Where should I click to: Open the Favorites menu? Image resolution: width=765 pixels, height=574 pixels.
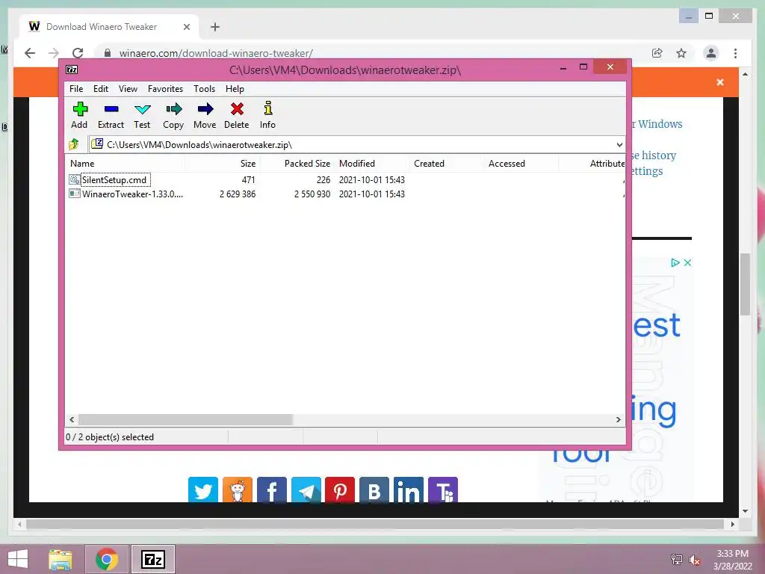coord(165,89)
